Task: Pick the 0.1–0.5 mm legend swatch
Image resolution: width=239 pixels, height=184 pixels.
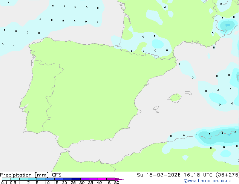Action: 6,179
